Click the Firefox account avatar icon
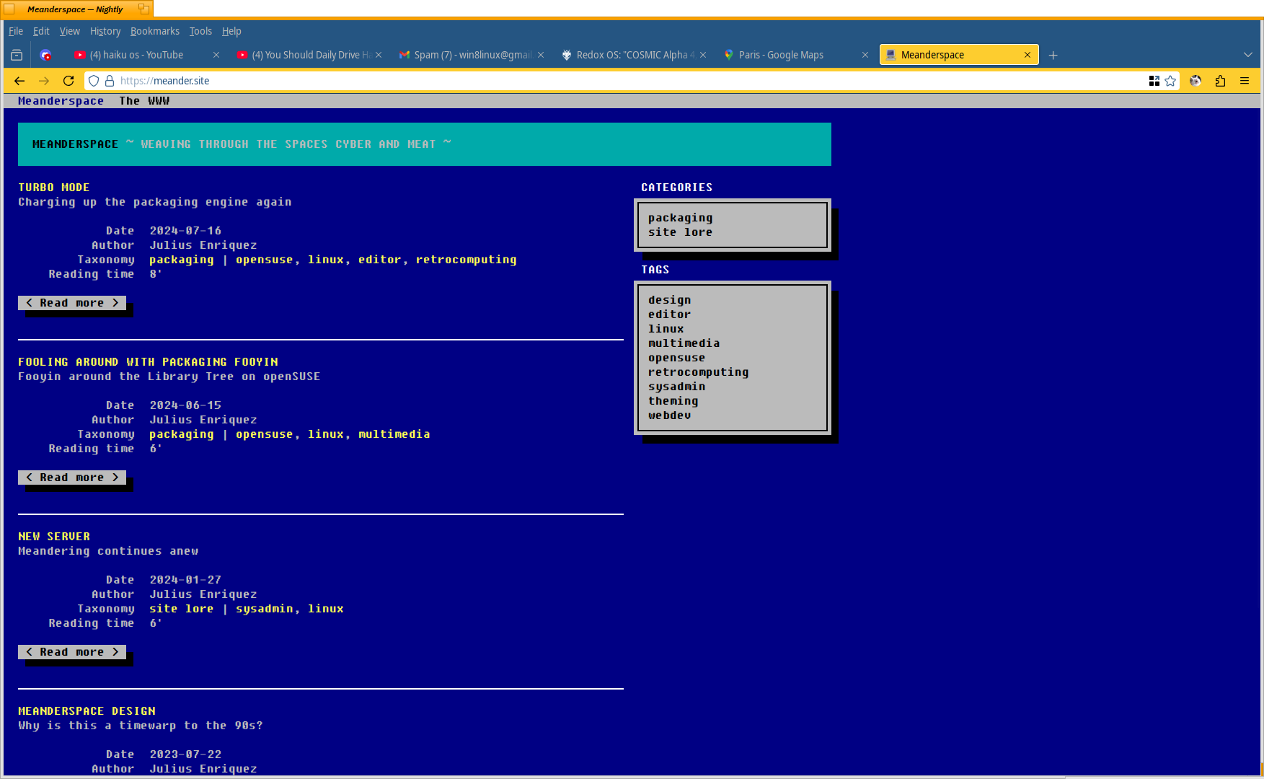The height and width of the screenshot is (779, 1264). click(1196, 81)
